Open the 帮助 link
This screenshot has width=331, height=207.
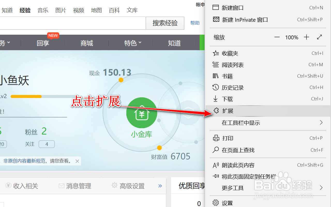click(x=195, y=23)
